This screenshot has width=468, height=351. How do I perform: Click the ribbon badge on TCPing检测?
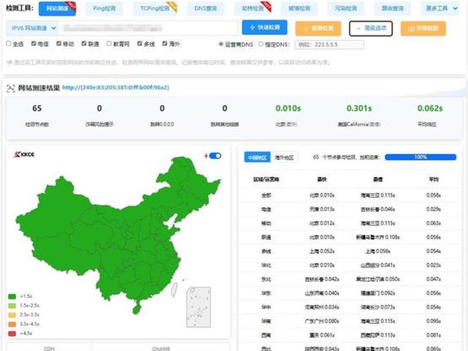point(172,6)
